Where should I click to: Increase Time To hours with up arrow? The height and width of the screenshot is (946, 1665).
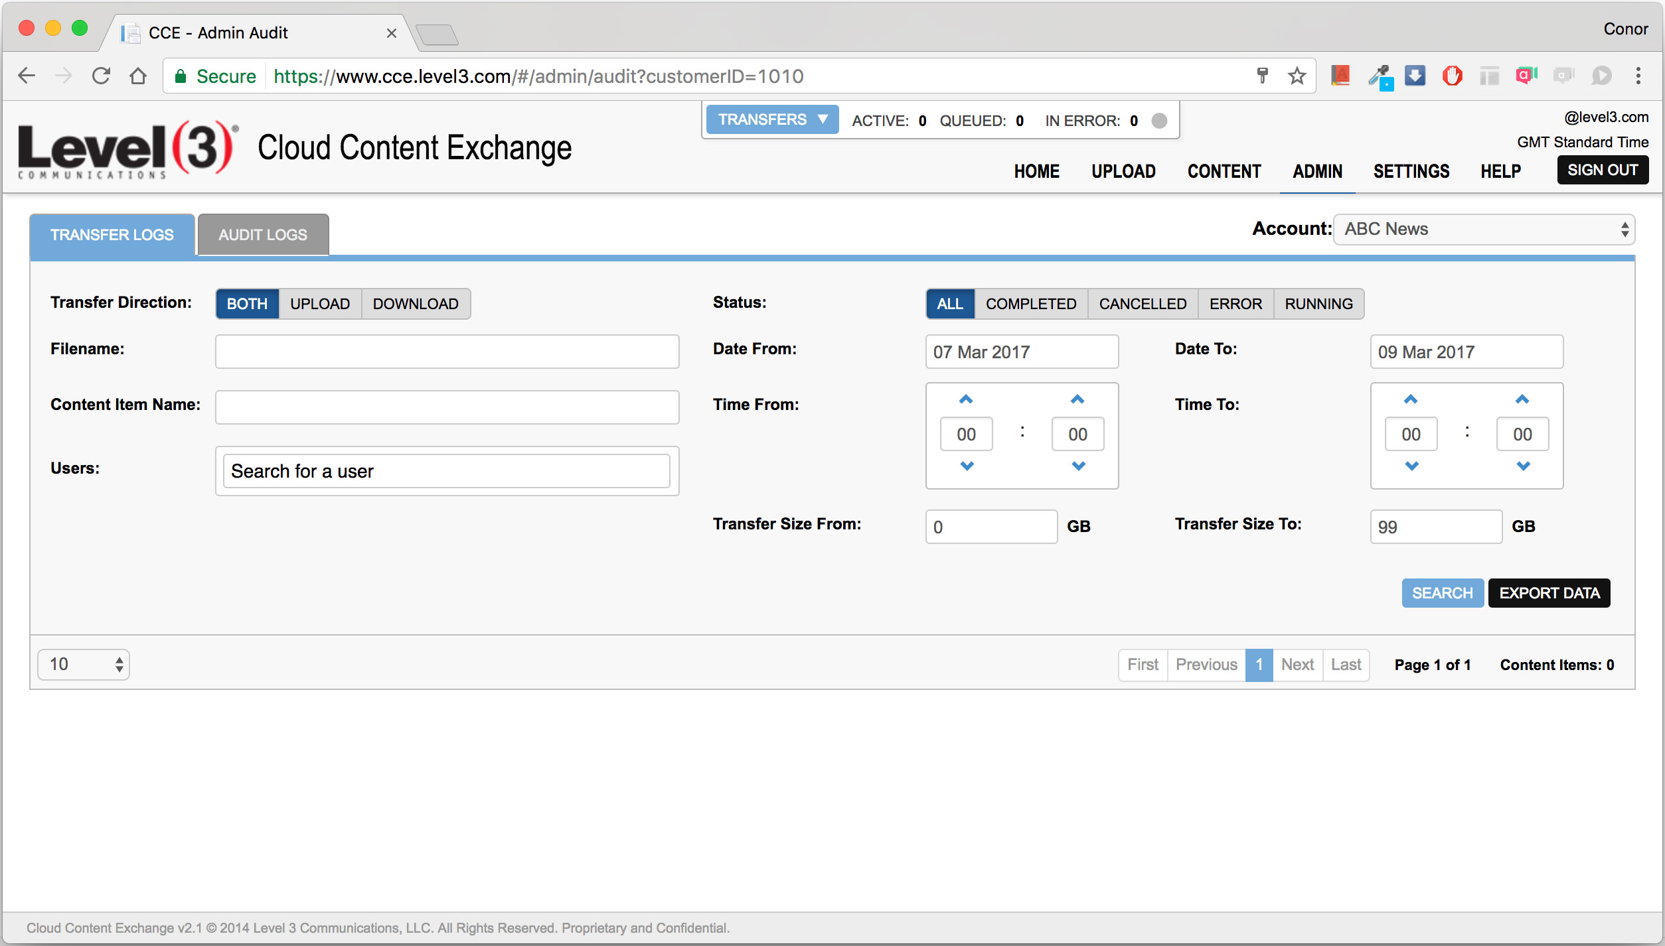coord(1411,399)
